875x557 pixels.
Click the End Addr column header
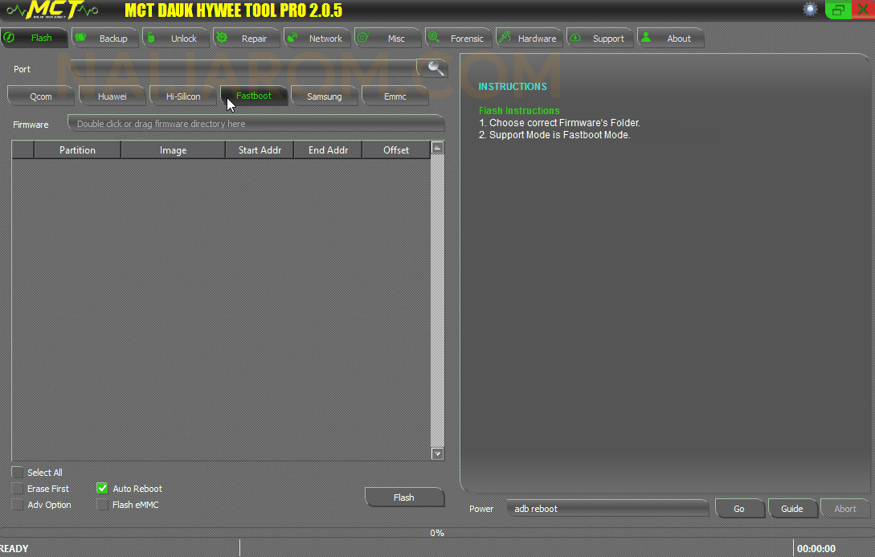(328, 150)
